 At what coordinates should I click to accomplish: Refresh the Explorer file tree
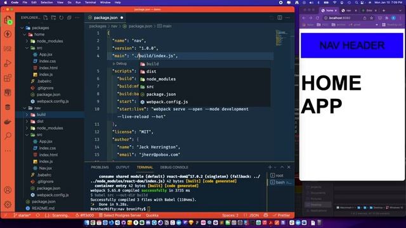point(61,18)
